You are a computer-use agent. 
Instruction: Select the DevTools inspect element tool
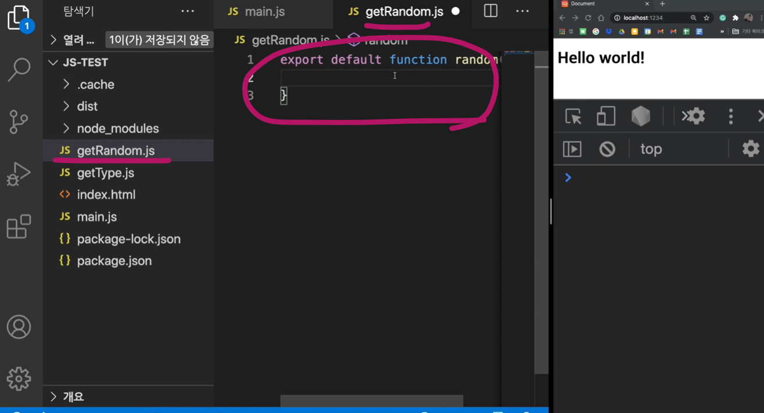click(573, 116)
